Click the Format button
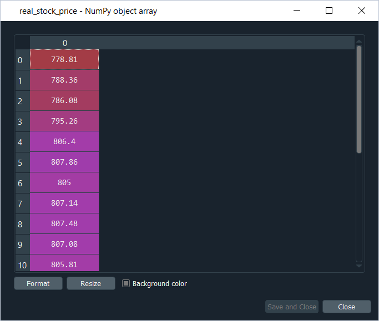The height and width of the screenshot is (321, 379). pos(38,283)
